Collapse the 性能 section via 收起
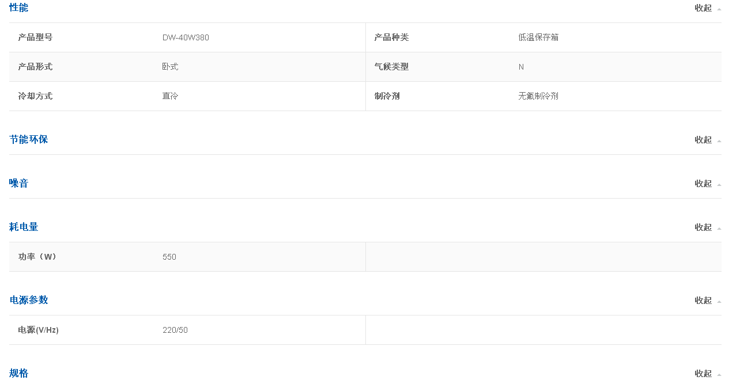The image size is (740, 384). 703,8
